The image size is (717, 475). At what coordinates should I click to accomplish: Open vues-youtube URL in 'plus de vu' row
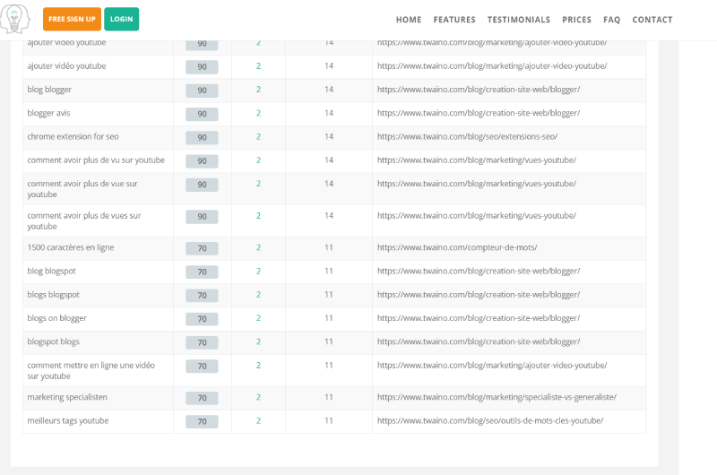[x=477, y=160]
